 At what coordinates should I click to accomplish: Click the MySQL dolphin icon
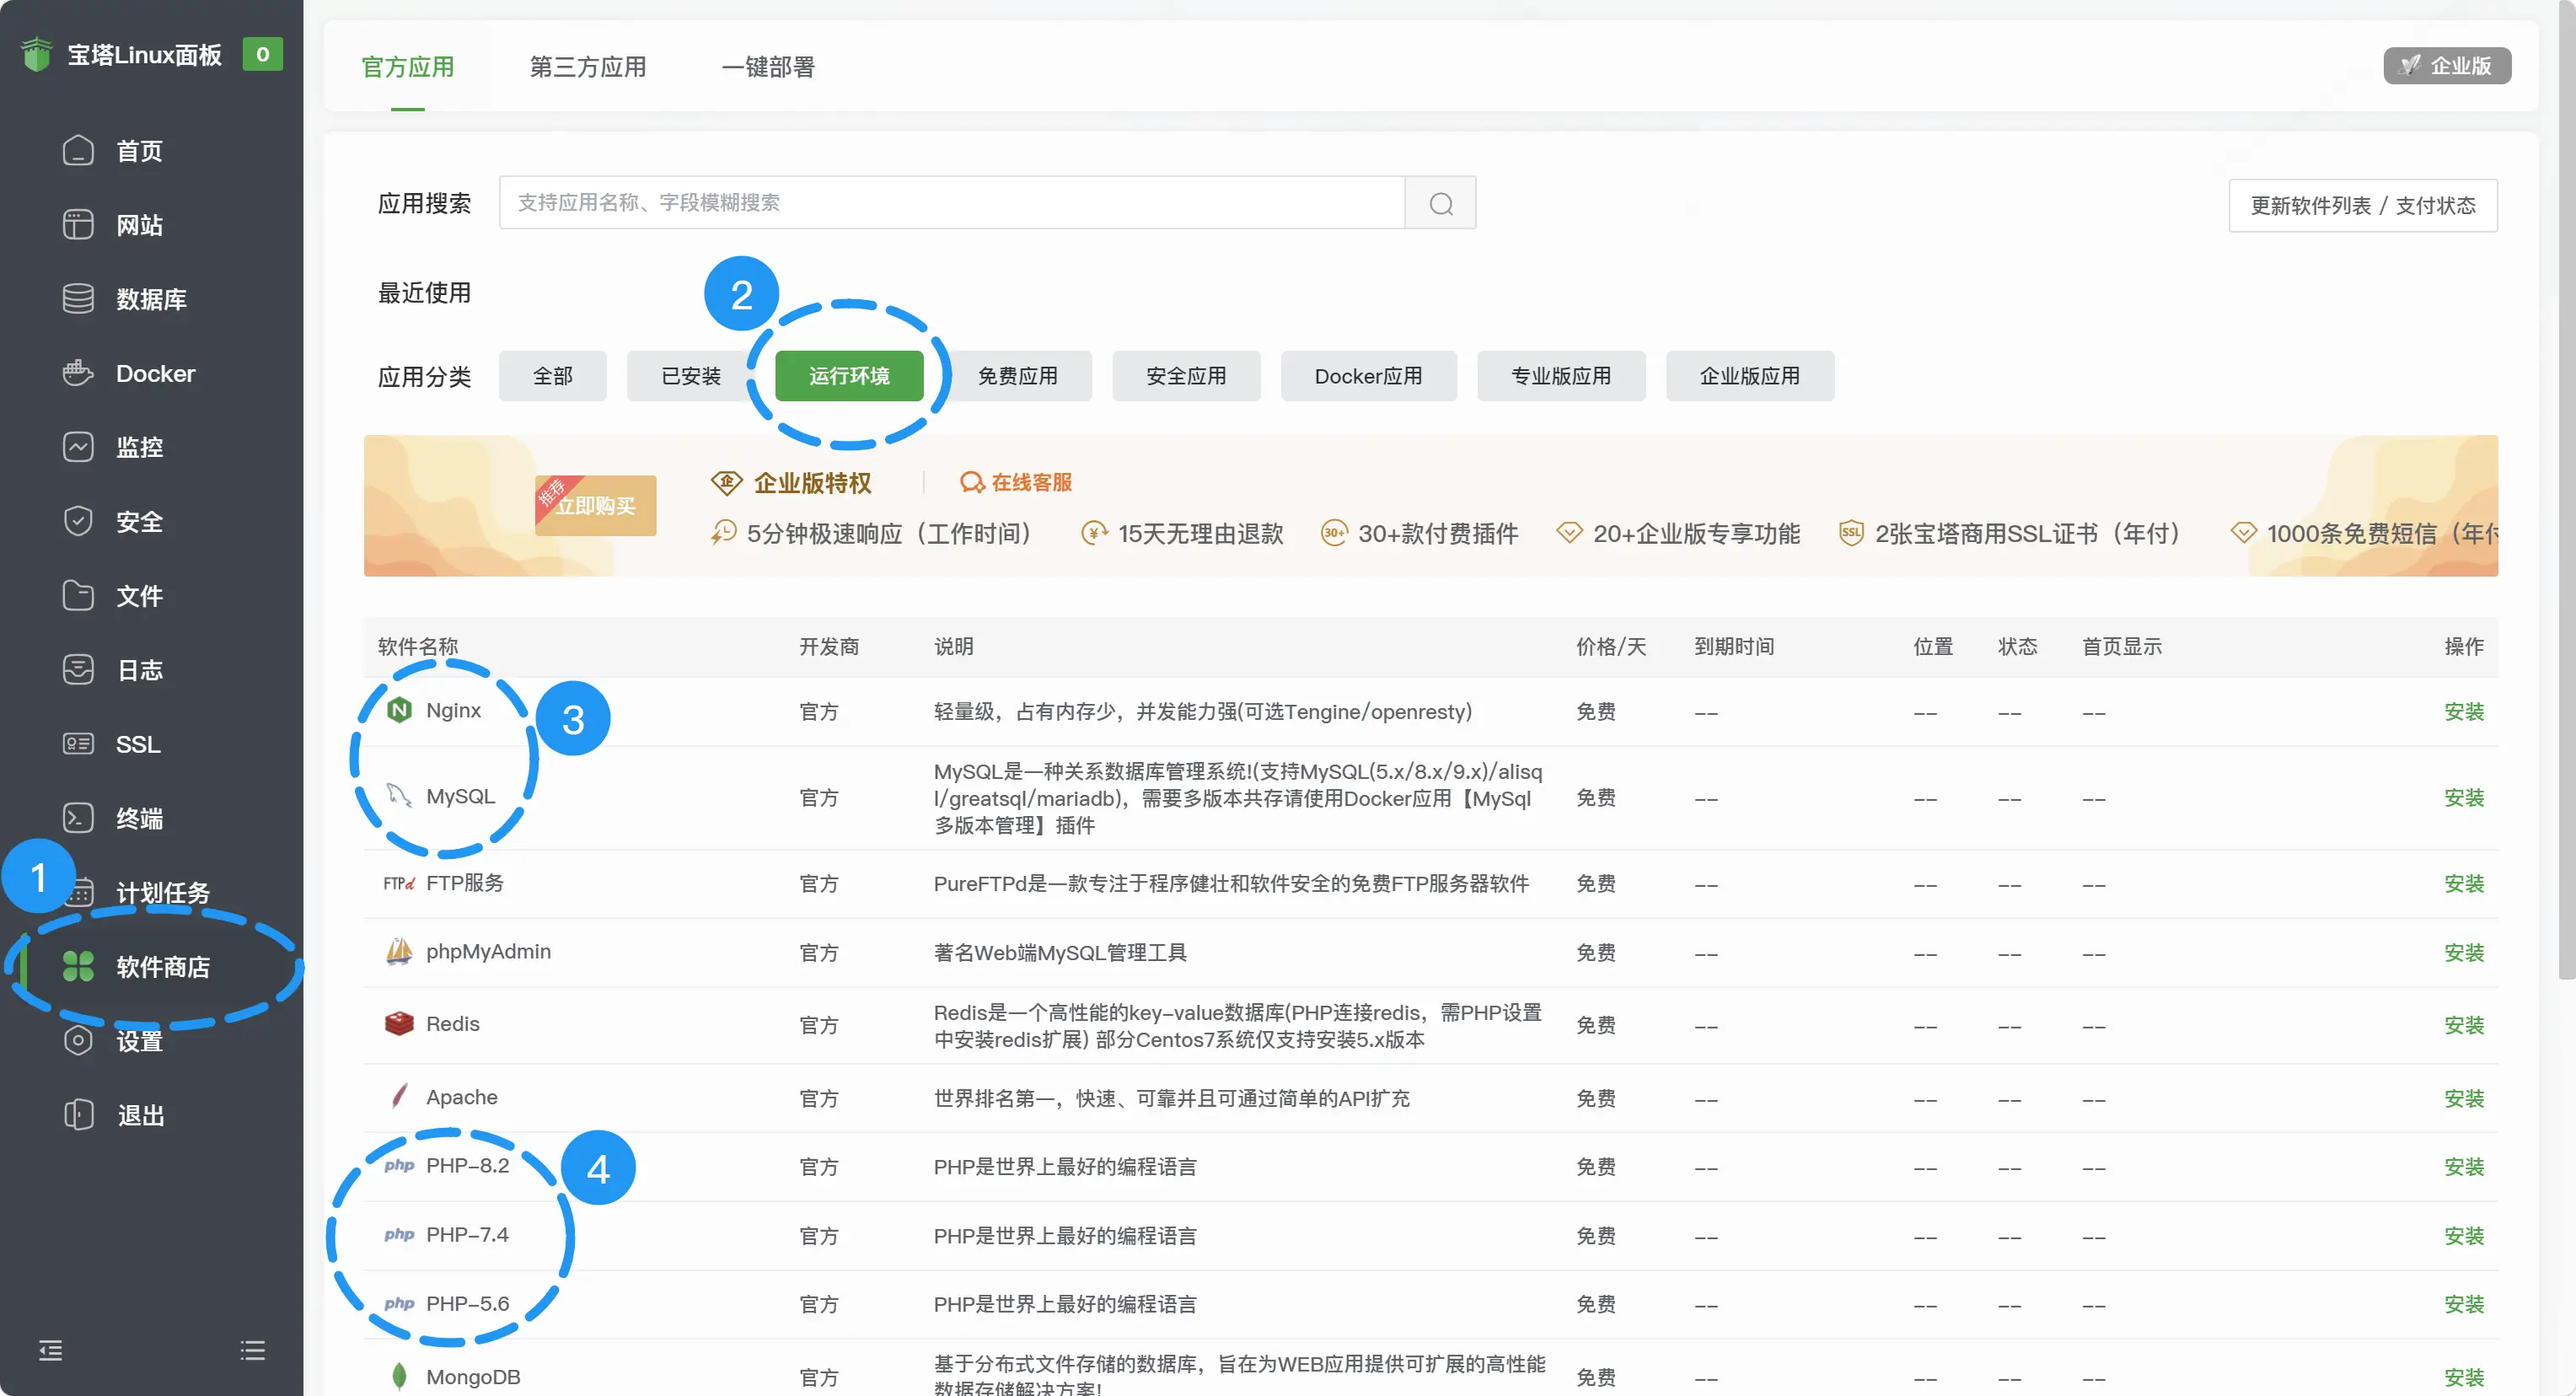tap(399, 796)
